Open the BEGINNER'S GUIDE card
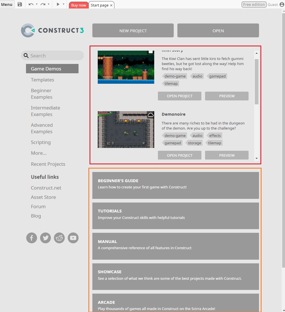Viewport: 285px width, 312px height. [175, 185]
